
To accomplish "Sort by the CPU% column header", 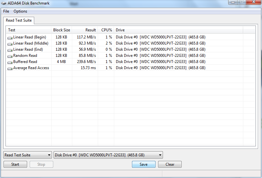I will coord(106,30).
